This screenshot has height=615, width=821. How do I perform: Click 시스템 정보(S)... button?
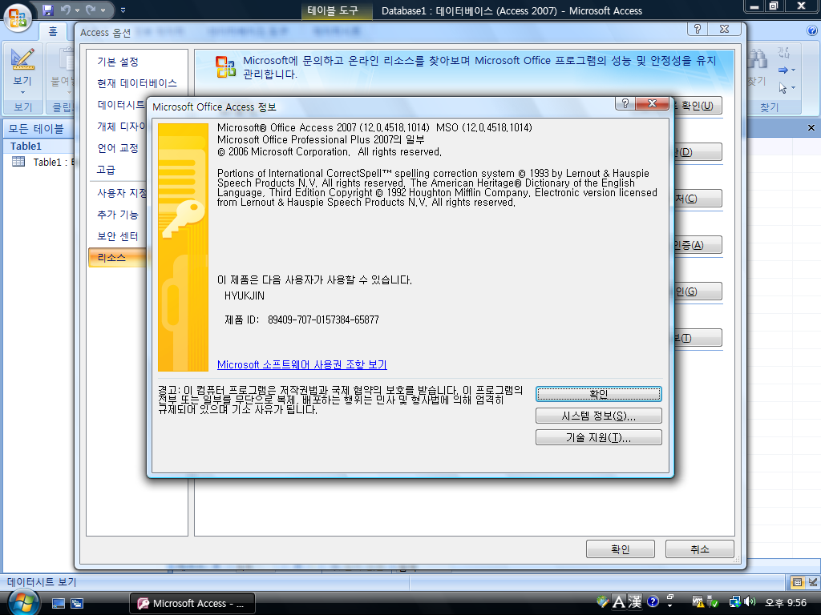point(598,416)
